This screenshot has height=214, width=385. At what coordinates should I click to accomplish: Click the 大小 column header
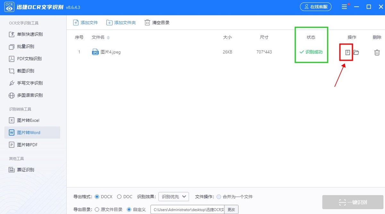pyautogui.click(x=227, y=37)
